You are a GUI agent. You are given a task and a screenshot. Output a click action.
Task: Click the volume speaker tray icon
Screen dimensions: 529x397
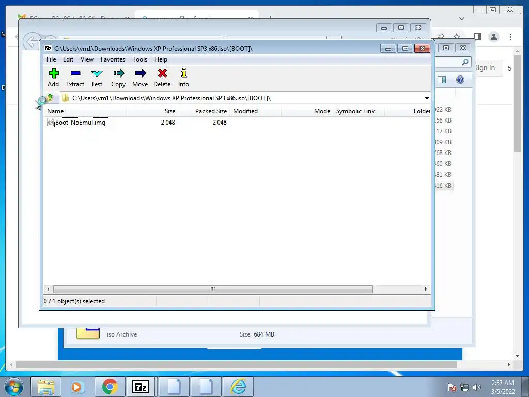476,387
